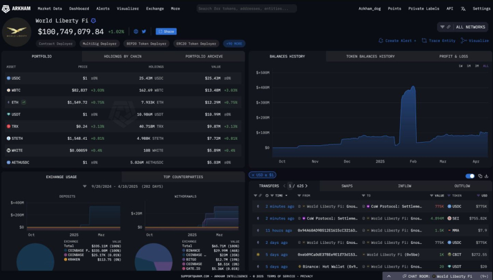
Task: Open the 11 hours ago transaction link
Action: click(x=279, y=230)
